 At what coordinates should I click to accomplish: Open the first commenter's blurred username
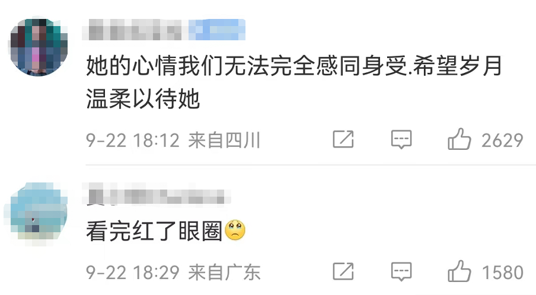click(x=136, y=30)
